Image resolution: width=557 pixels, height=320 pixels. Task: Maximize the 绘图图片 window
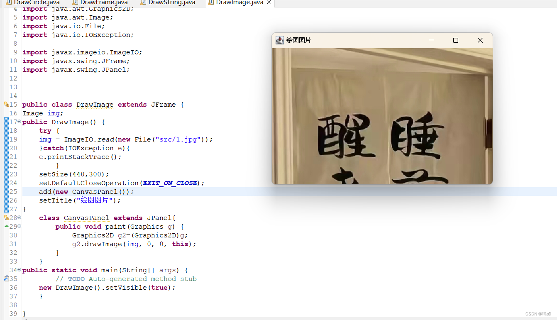[x=456, y=40]
